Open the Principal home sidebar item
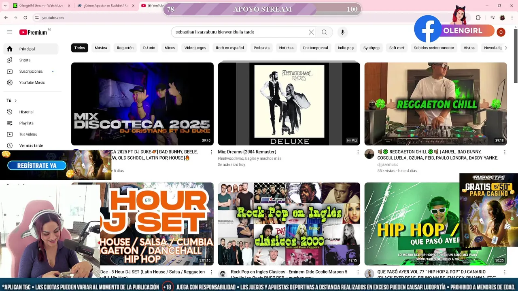The width and height of the screenshot is (518, 291). 32,49
